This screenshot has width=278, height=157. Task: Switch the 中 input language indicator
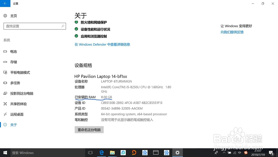pos(240,153)
